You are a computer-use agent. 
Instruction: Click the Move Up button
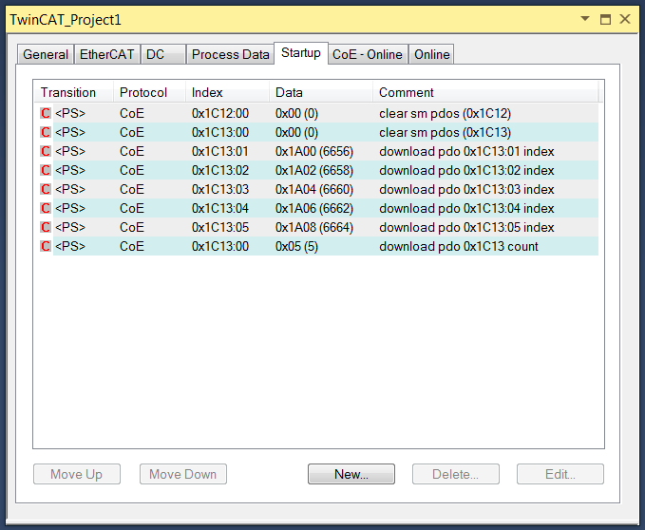[77, 474]
